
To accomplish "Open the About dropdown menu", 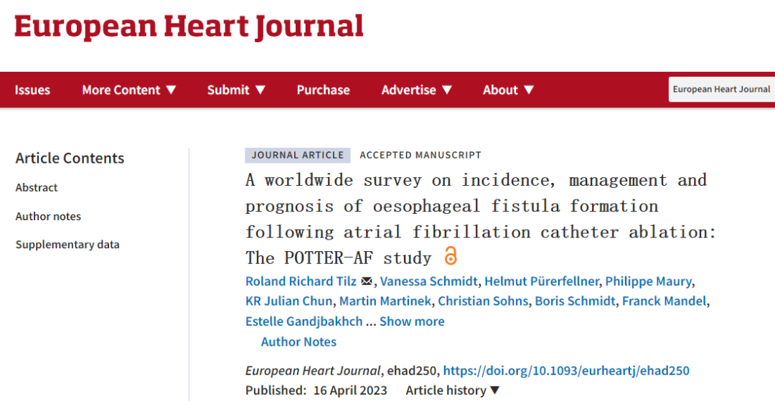I will [x=508, y=90].
